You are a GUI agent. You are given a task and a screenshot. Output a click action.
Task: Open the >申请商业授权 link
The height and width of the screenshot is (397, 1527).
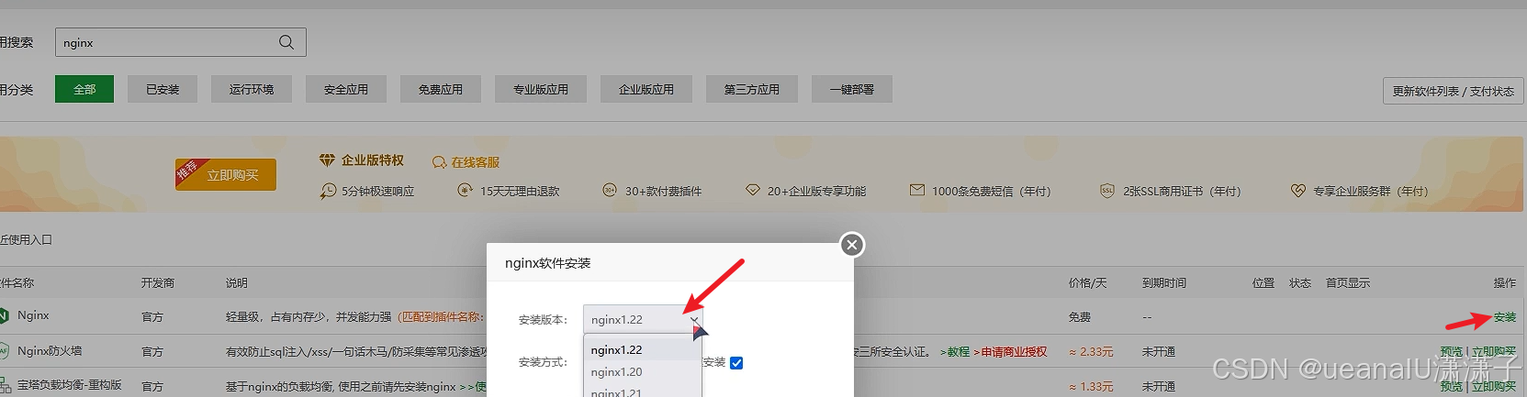1010,351
